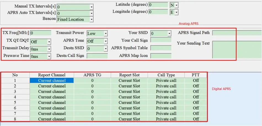Open the Destn SSID dropdown
Image resolution: width=262 pixels, height=126 pixels.
(x=105, y=49)
